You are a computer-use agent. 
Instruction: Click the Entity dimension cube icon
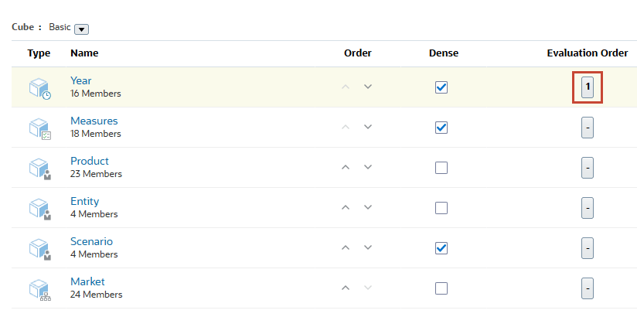coord(39,208)
